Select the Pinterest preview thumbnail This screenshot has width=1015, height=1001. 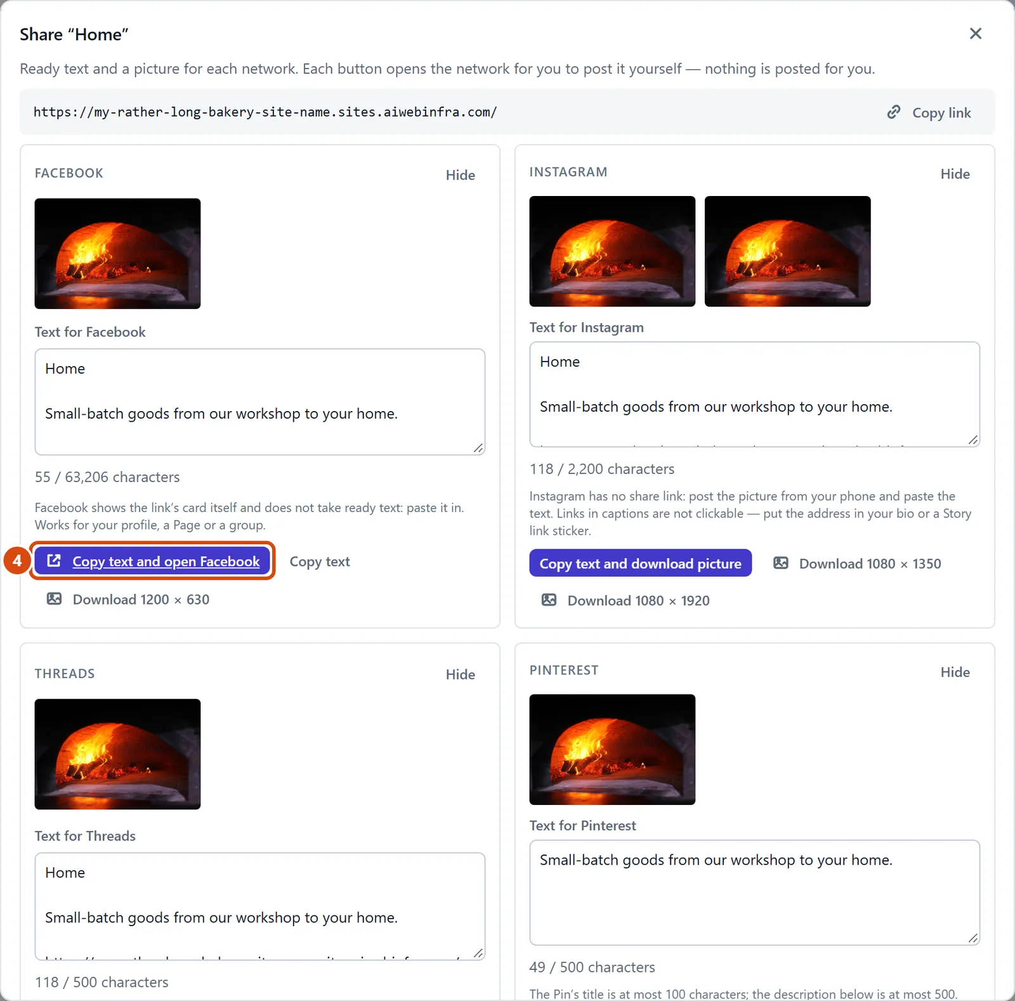[612, 749]
